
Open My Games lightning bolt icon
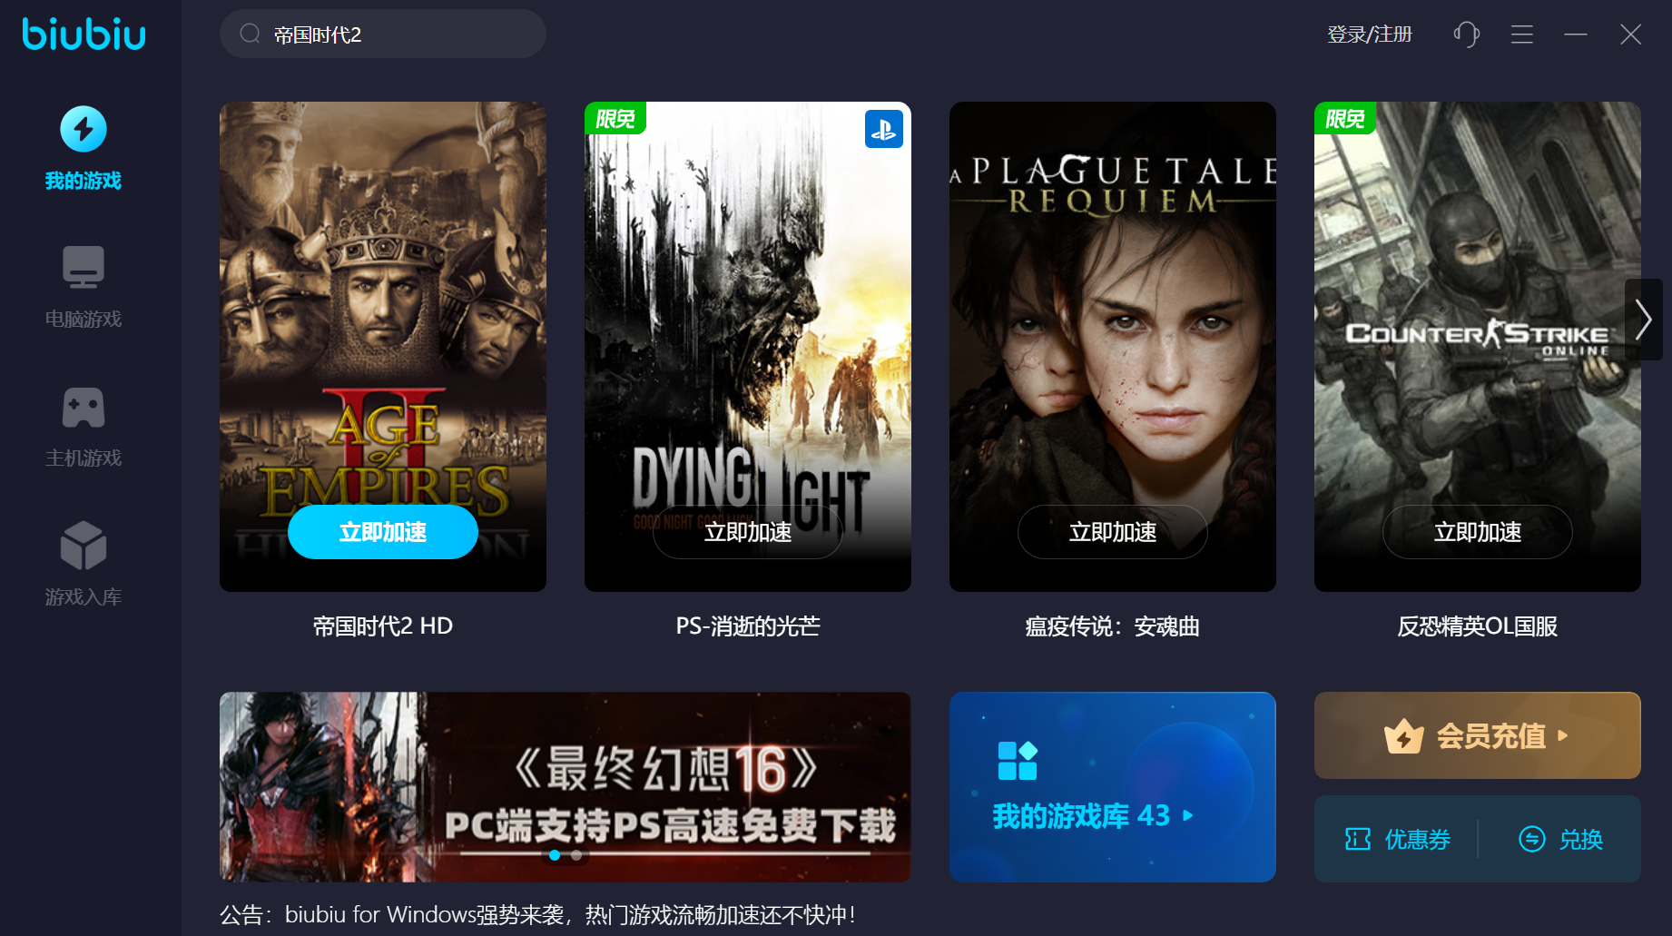(x=84, y=129)
